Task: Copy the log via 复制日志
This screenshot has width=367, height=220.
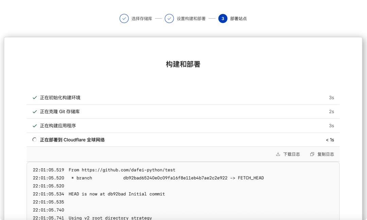Action: tap(322, 154)
